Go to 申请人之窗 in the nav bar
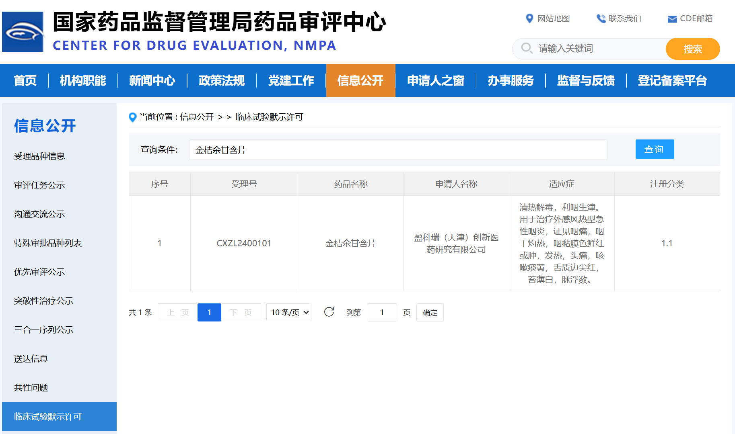The width and height of the screenshot is (735, 434). (435, 80)
